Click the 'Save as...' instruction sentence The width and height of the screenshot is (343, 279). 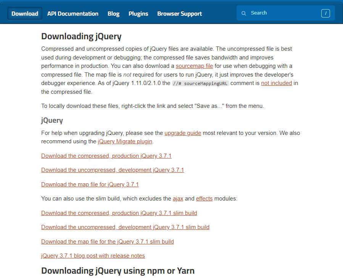pyautogui.click(x=153, y=106)
